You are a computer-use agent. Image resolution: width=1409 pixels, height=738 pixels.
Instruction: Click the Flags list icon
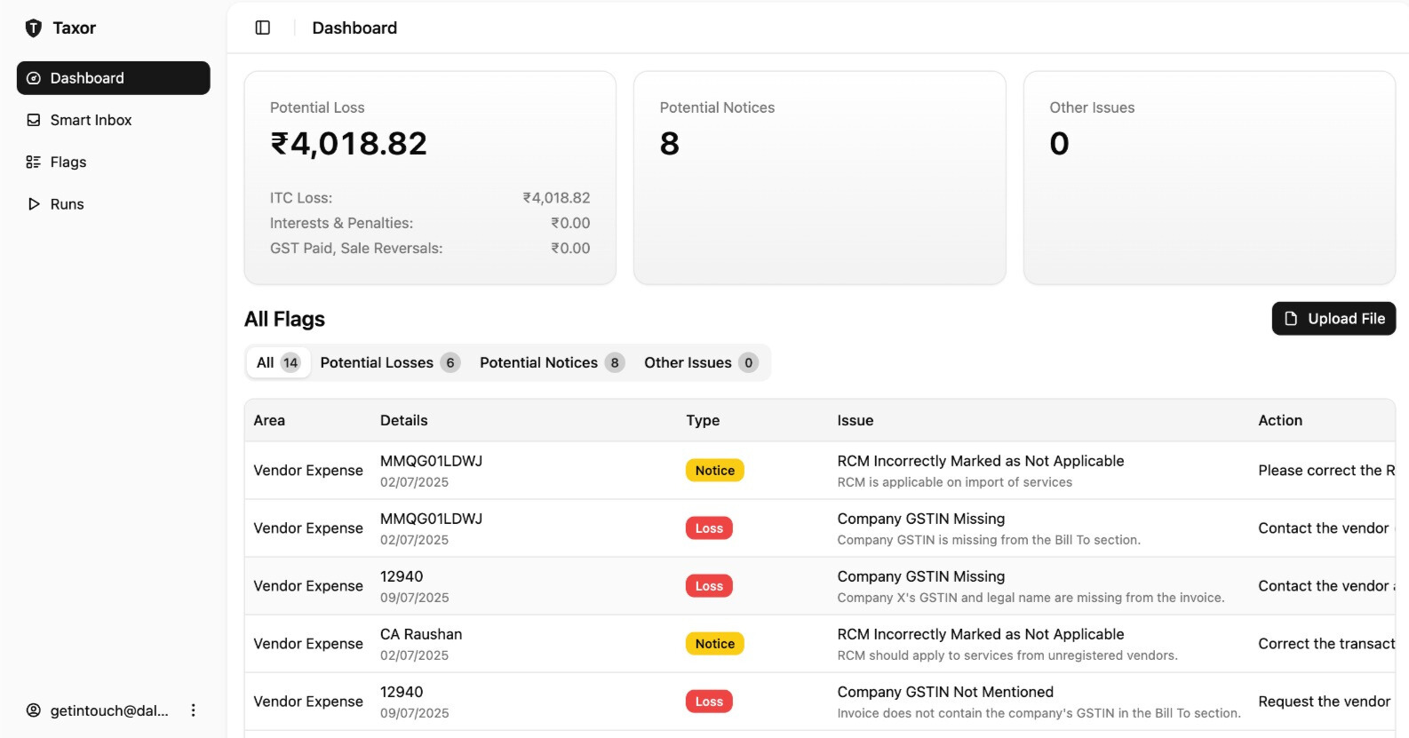pyautogui.click(x=34, y=162)
